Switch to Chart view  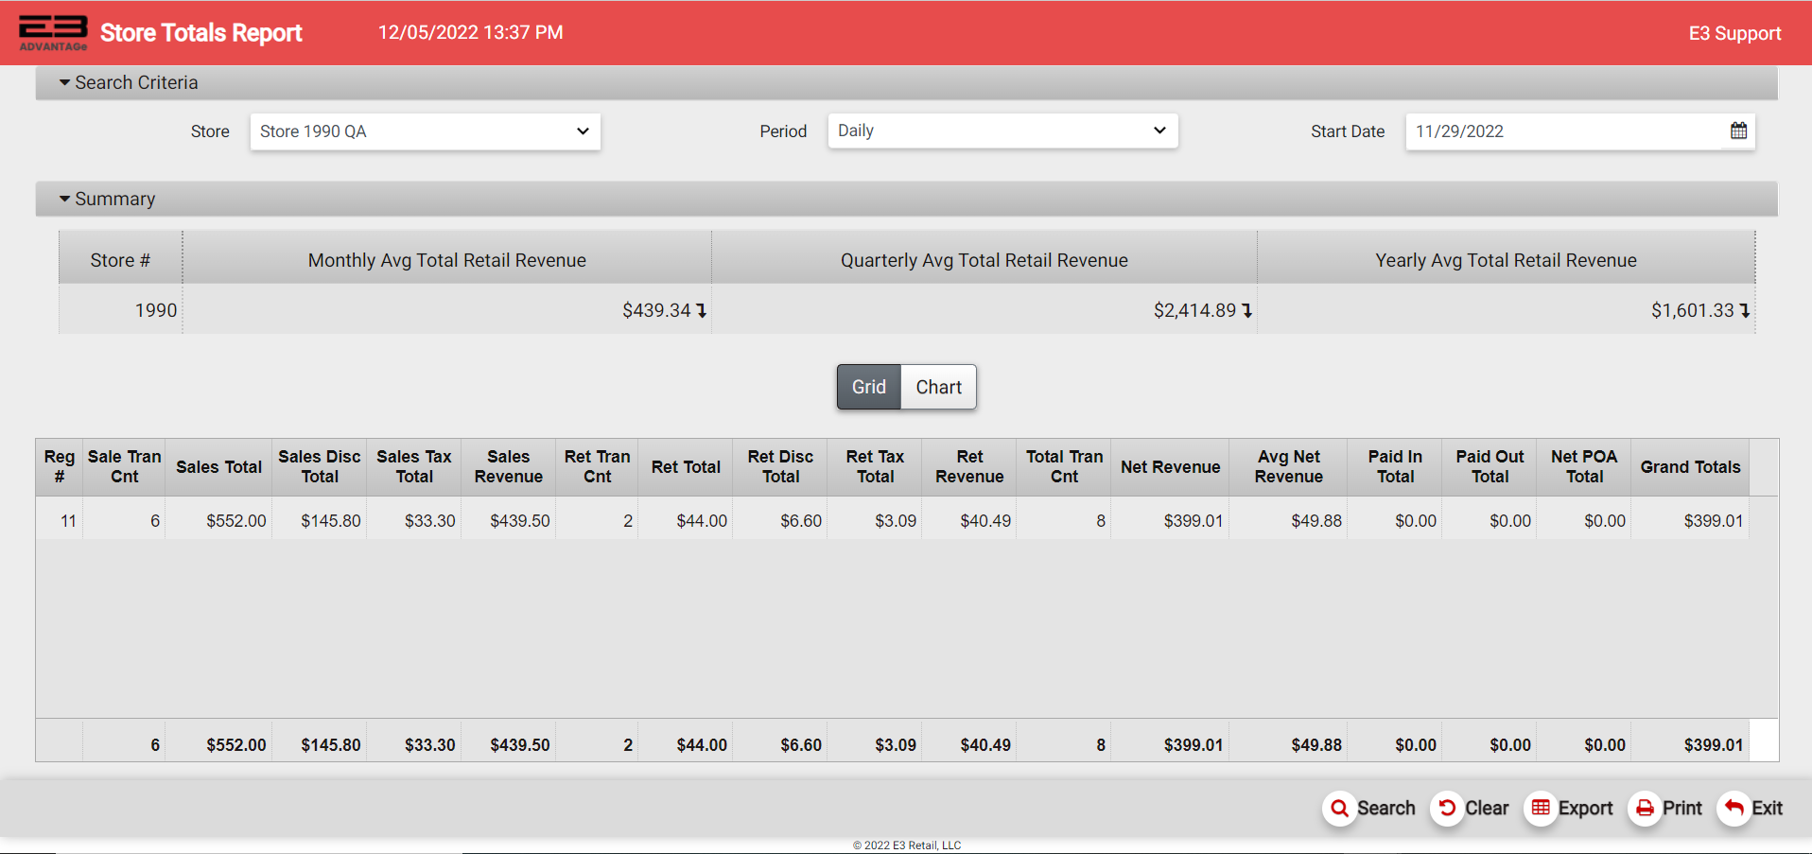tap(938, 387)
